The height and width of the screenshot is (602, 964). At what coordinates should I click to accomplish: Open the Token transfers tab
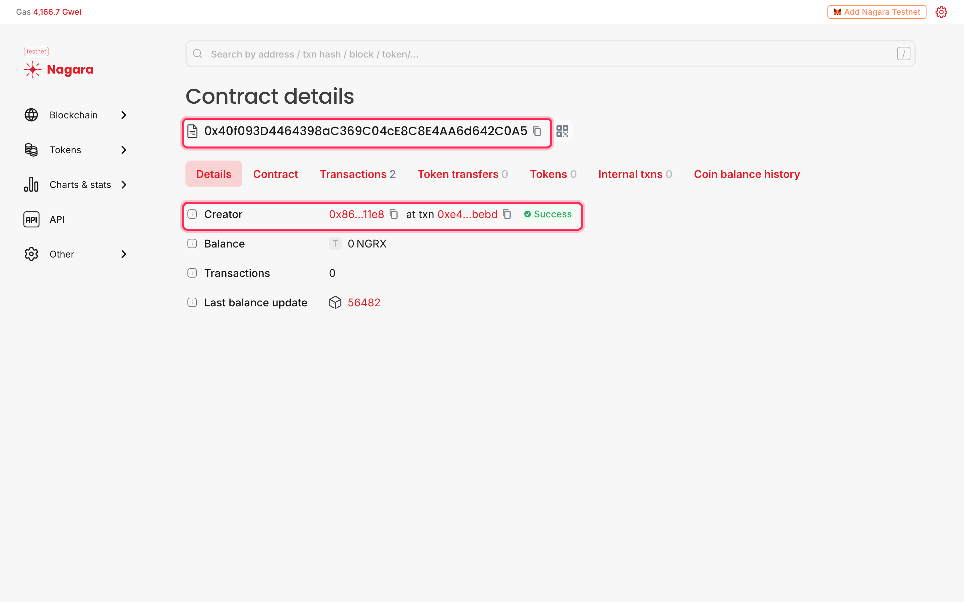(x=463, y=174)
